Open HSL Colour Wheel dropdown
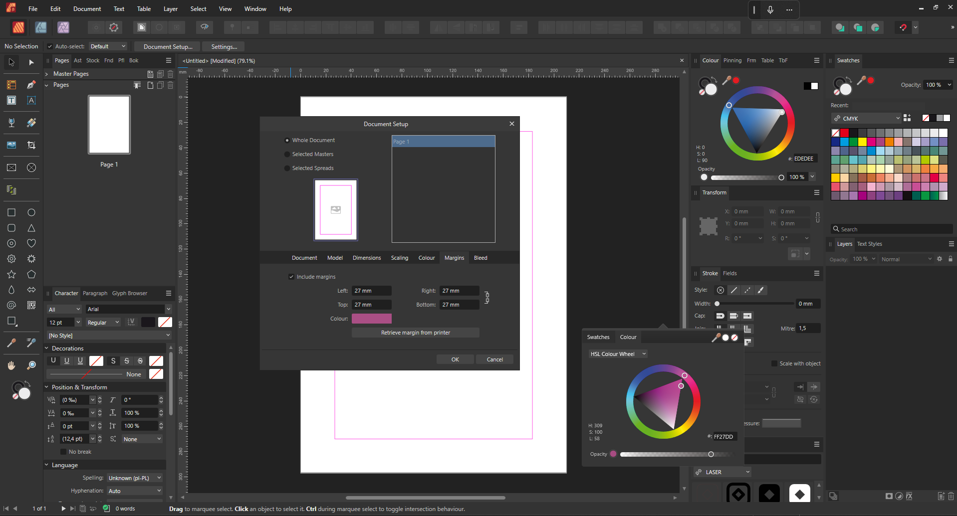957x516 pixels. [x=618, y=354]
